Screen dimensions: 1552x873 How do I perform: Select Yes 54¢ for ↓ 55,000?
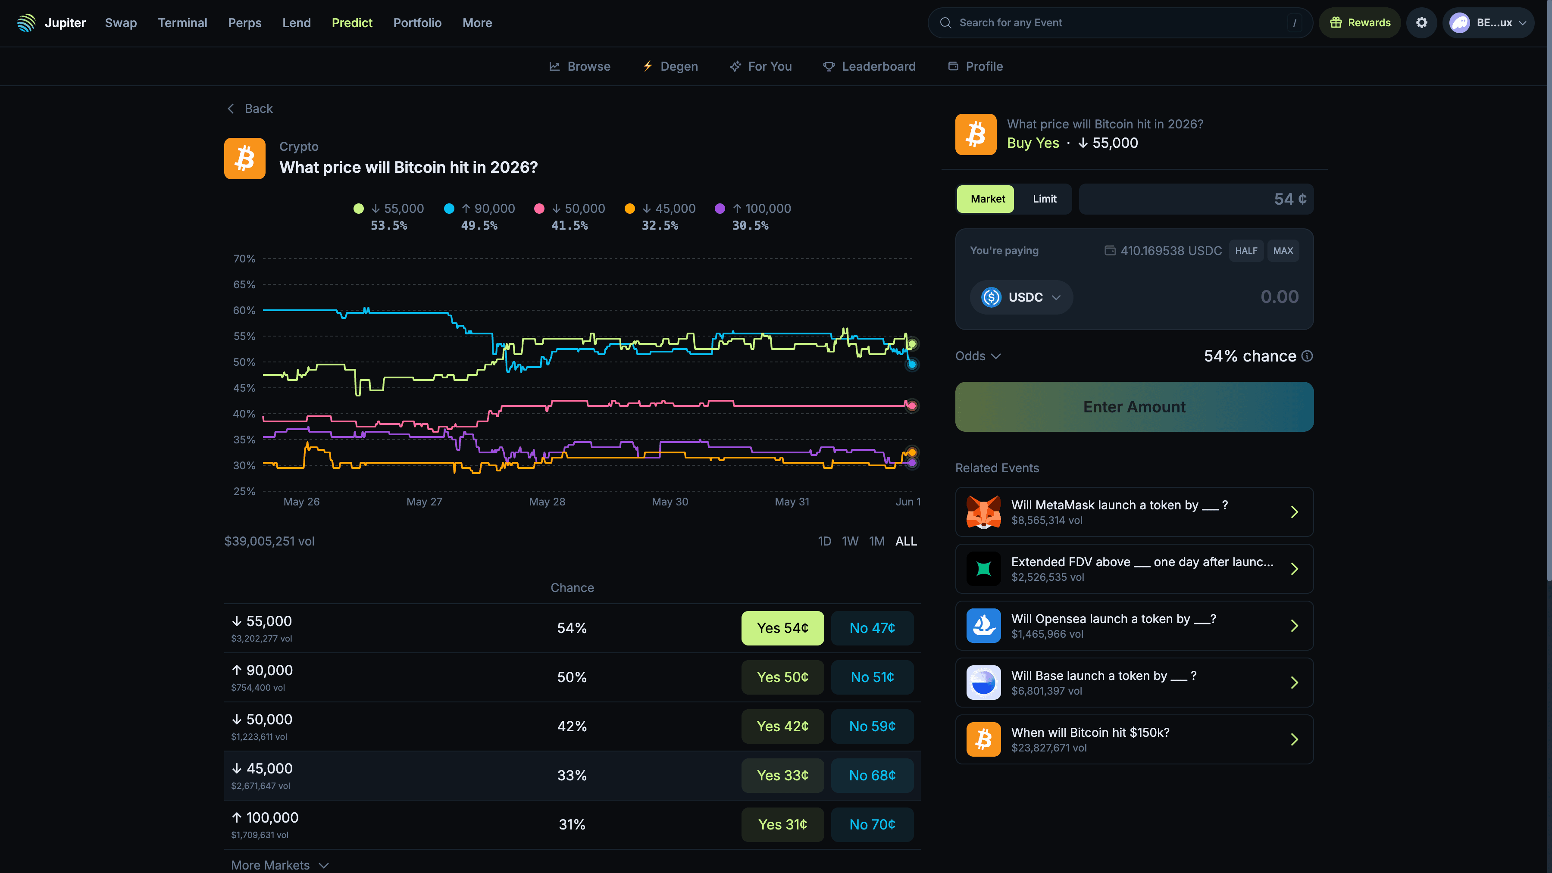click(782, 628)
